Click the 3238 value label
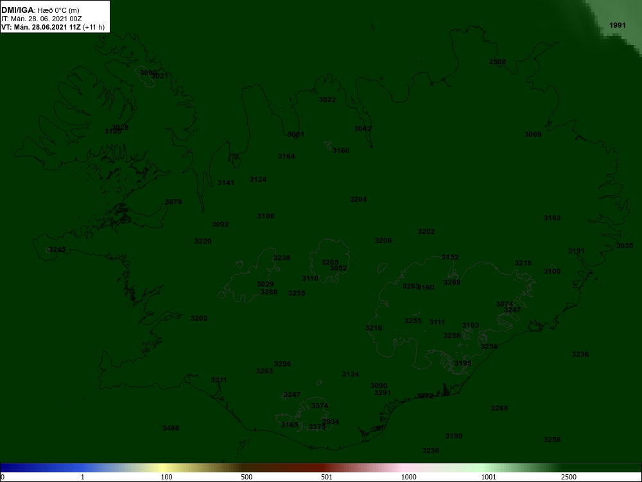This screenshot has height=482, width=642. [281, 258]
